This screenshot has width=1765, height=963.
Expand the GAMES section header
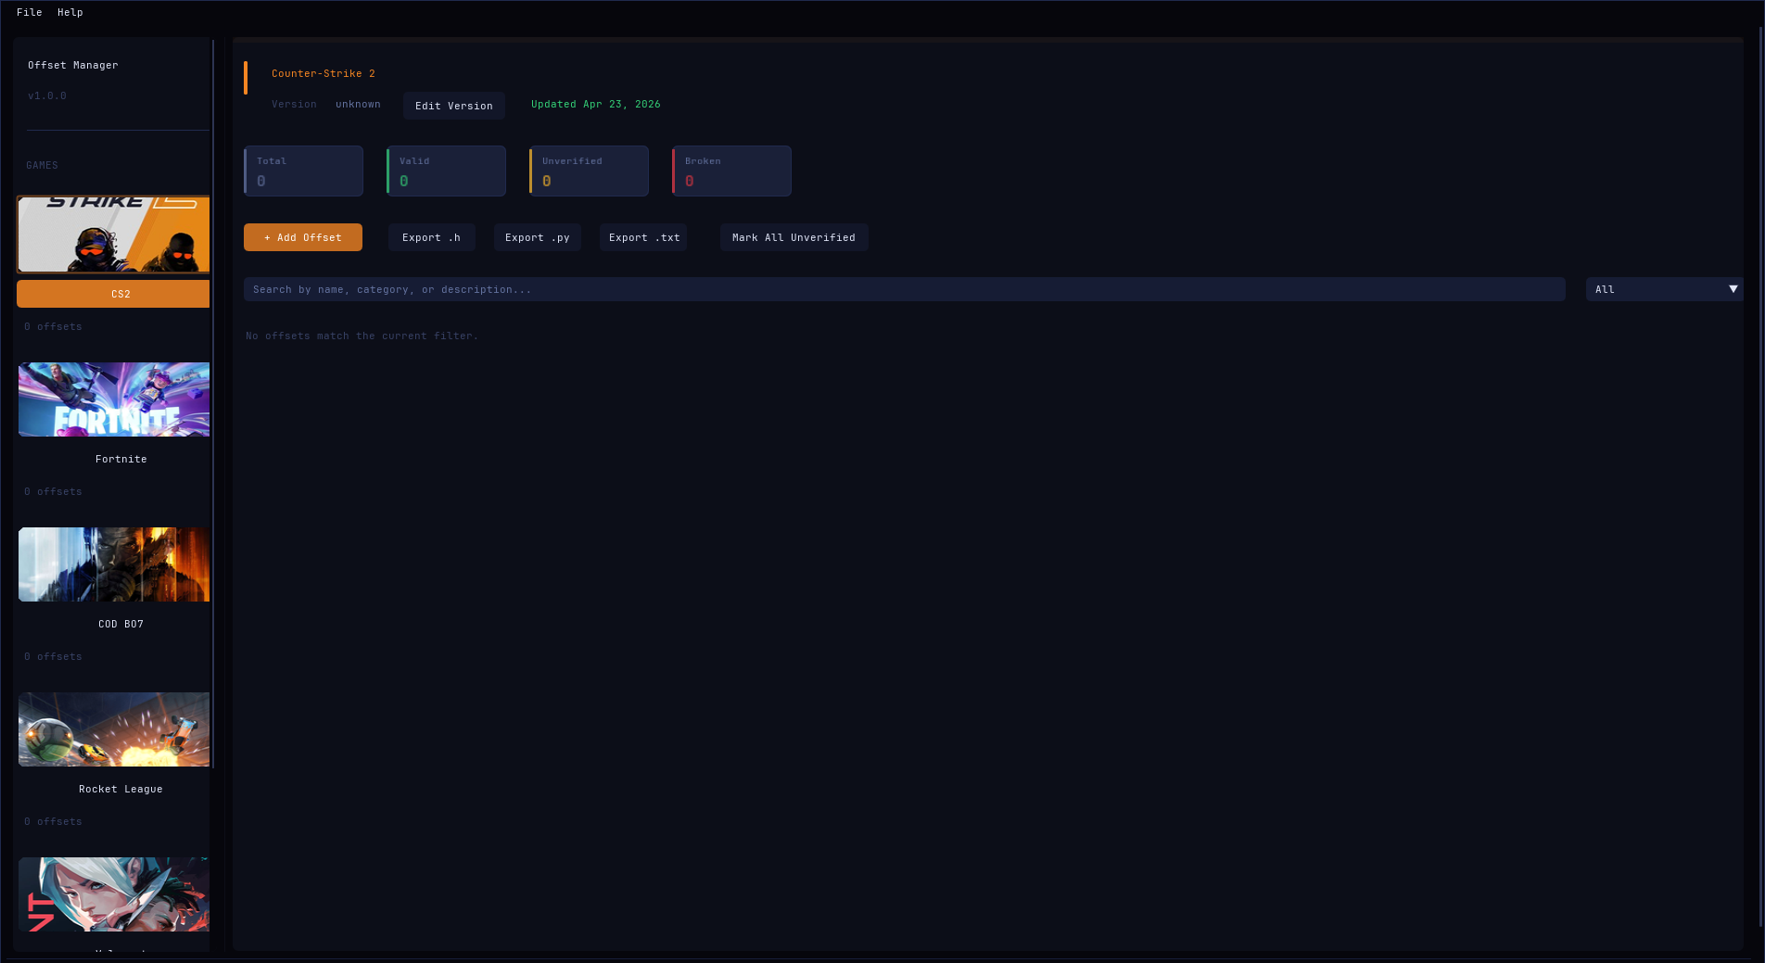(42, 164)
